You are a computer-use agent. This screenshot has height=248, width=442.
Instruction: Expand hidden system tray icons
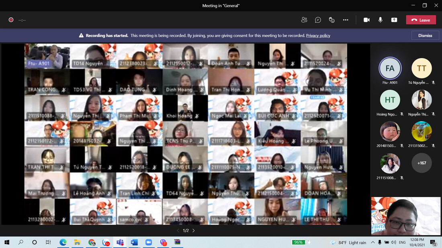372,242
